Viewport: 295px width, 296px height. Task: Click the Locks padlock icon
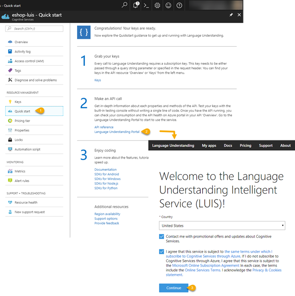(10, 140)
